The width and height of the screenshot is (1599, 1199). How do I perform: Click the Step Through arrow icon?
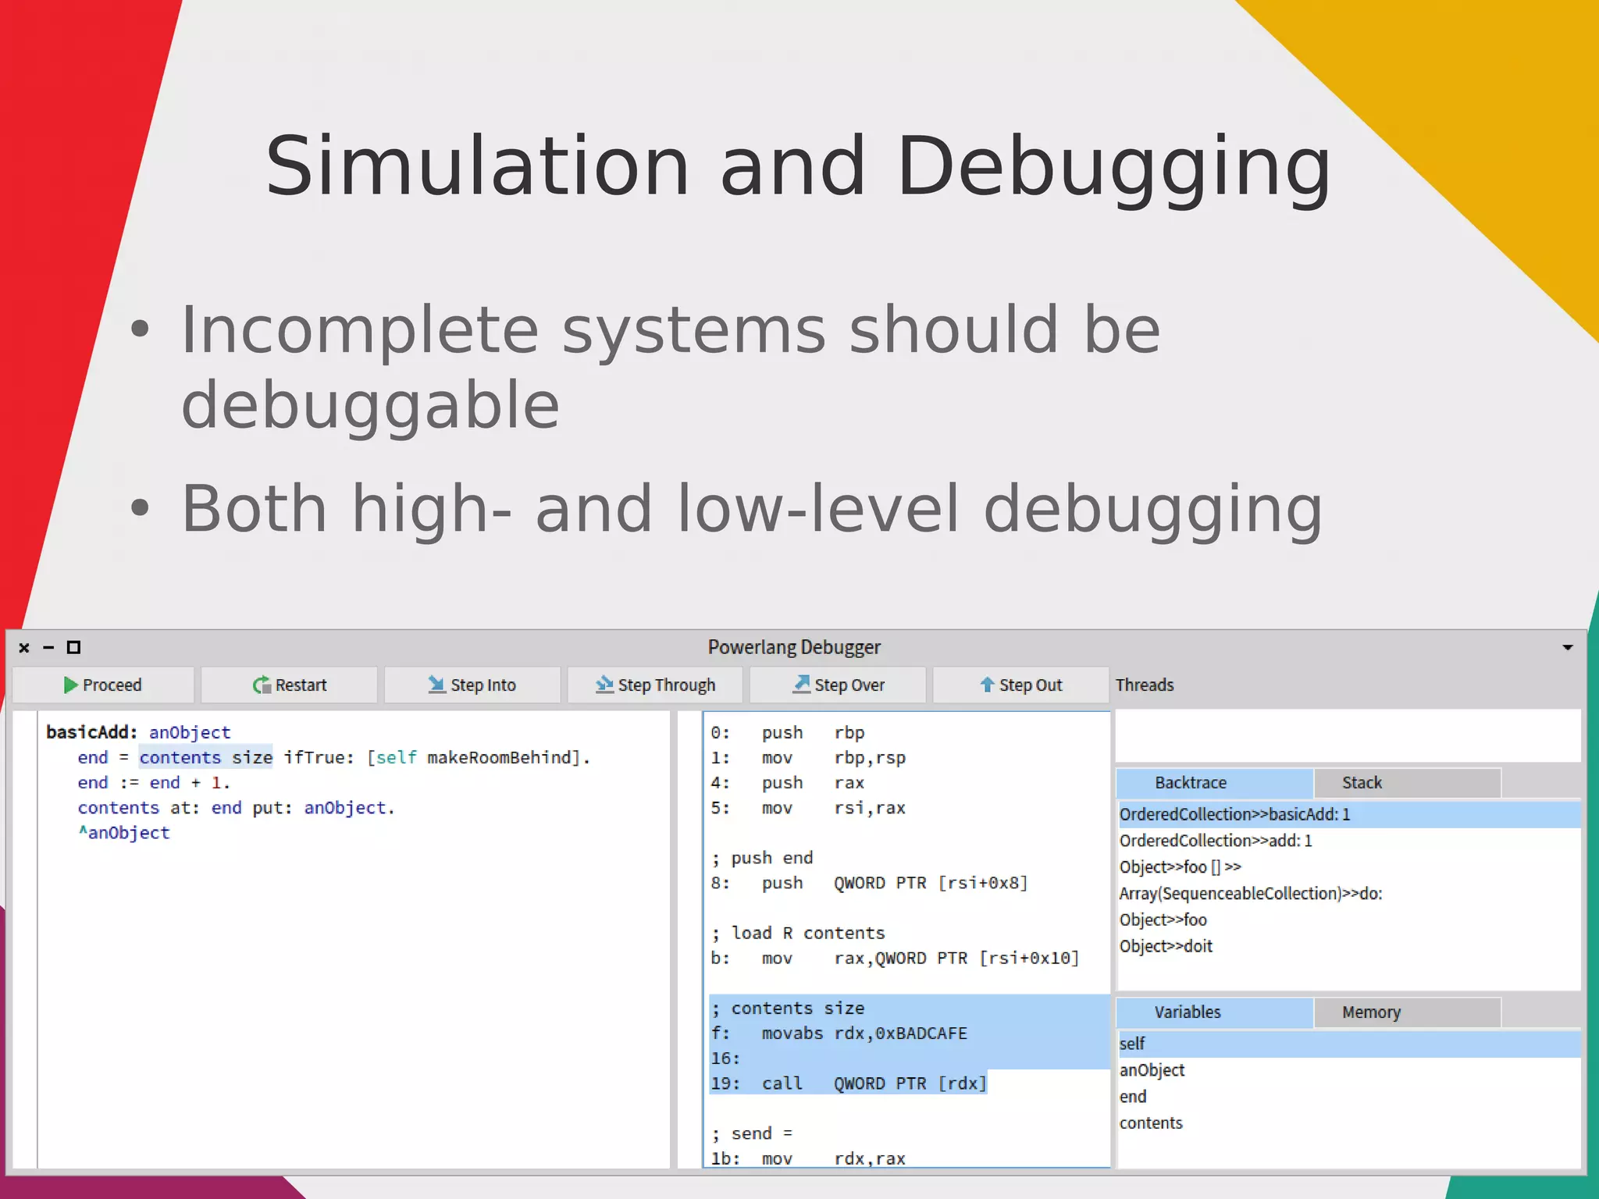tap(604, 685)
